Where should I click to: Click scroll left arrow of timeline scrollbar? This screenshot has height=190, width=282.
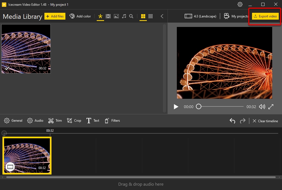click(x=2, y=177)
